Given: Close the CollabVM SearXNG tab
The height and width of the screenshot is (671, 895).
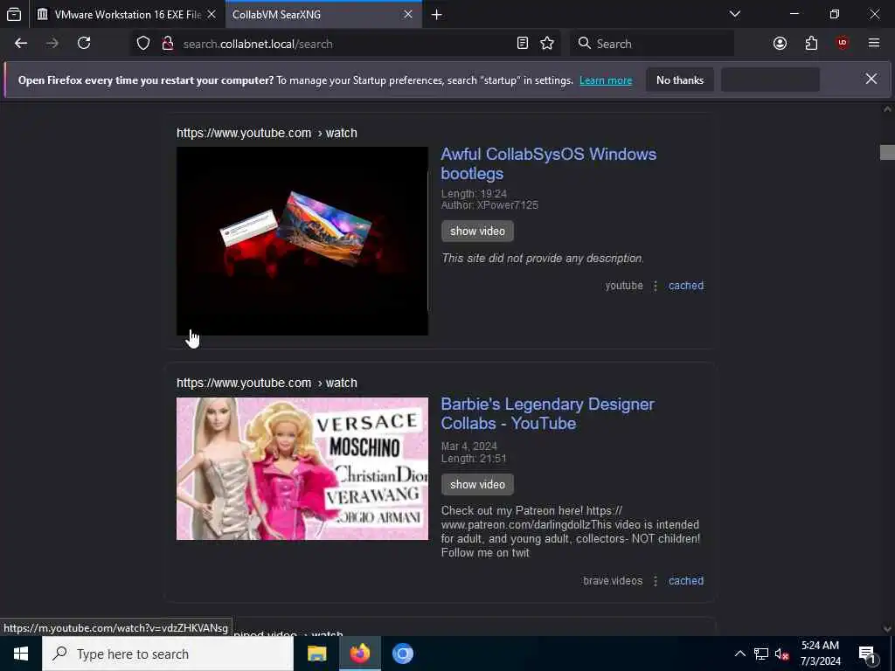Looking at the screenshot, I should tap(408, 14).
